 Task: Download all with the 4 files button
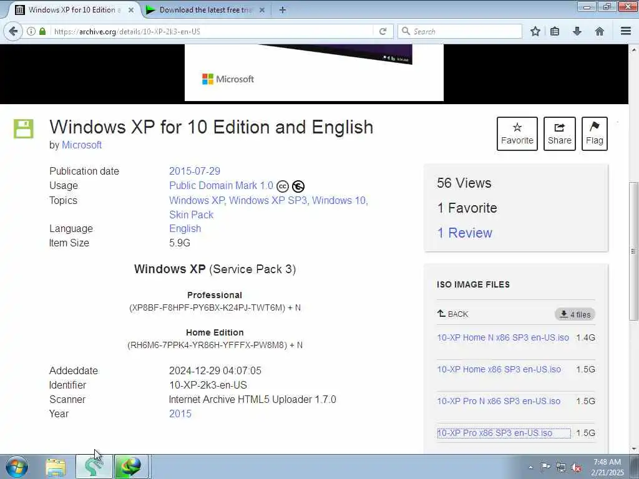[x=575, y=314]
